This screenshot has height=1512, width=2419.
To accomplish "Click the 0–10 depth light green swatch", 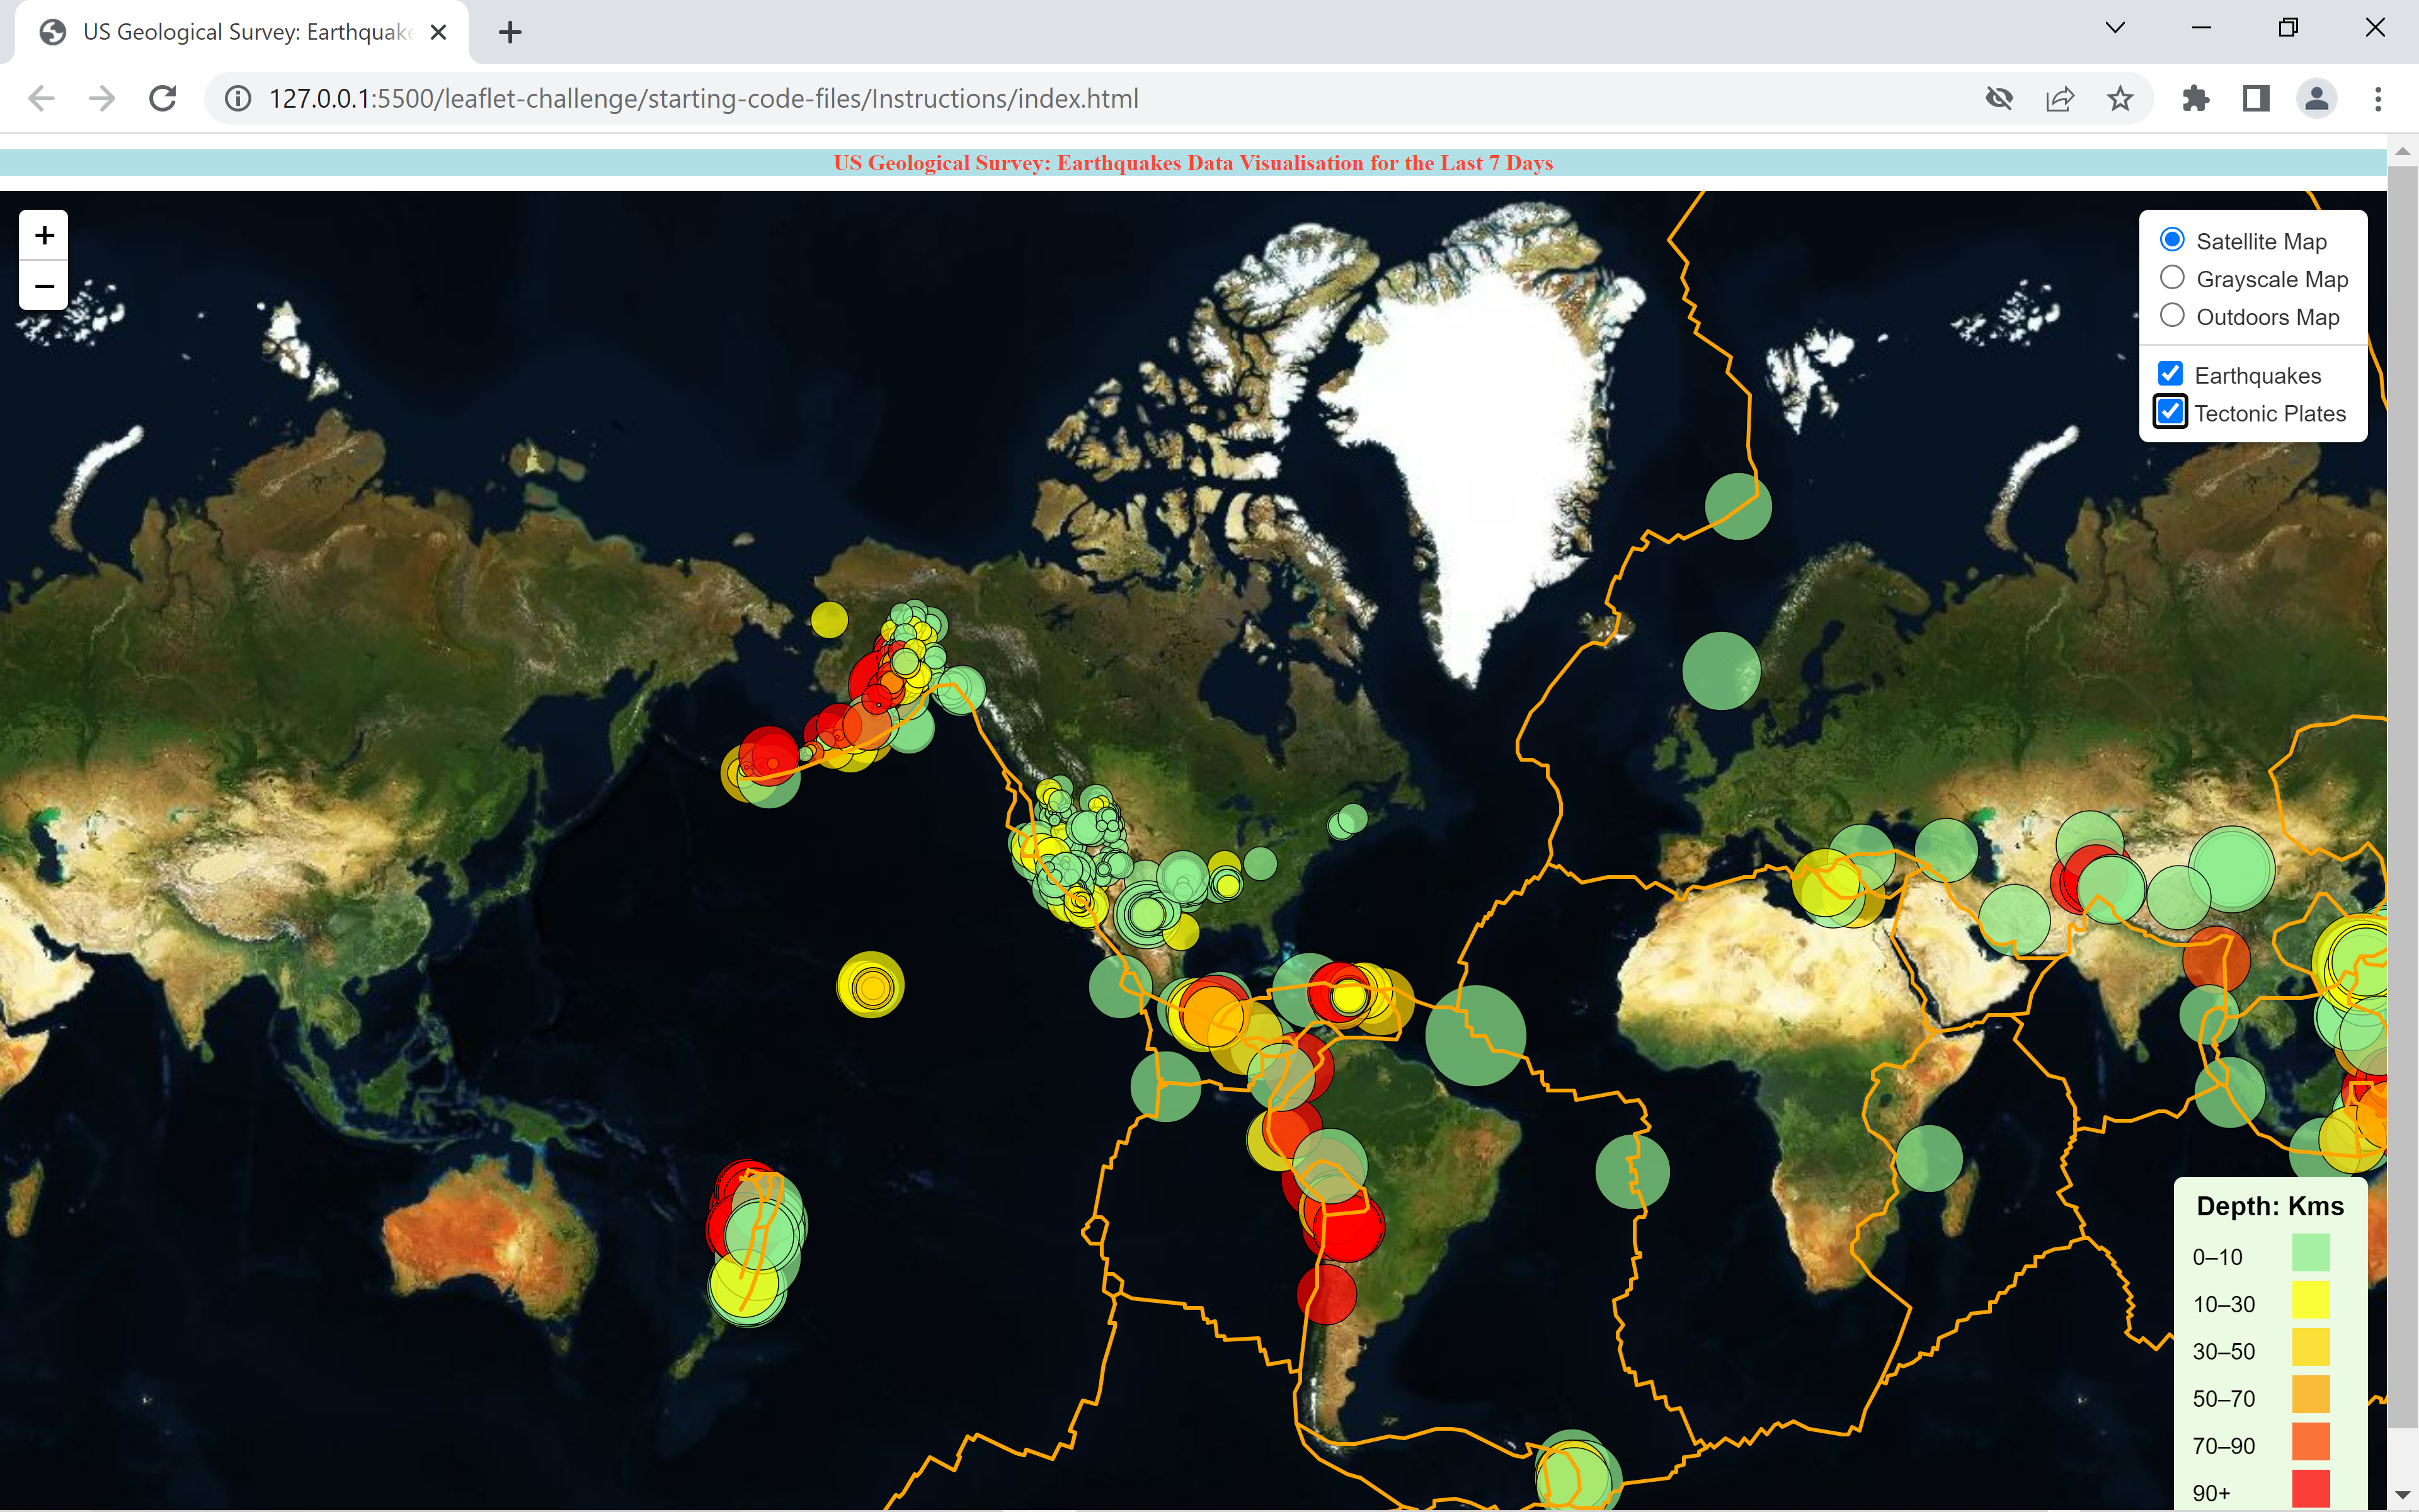I will point(2311,1253).
